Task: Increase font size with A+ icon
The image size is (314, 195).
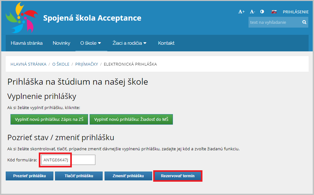Action: [242, 12]
